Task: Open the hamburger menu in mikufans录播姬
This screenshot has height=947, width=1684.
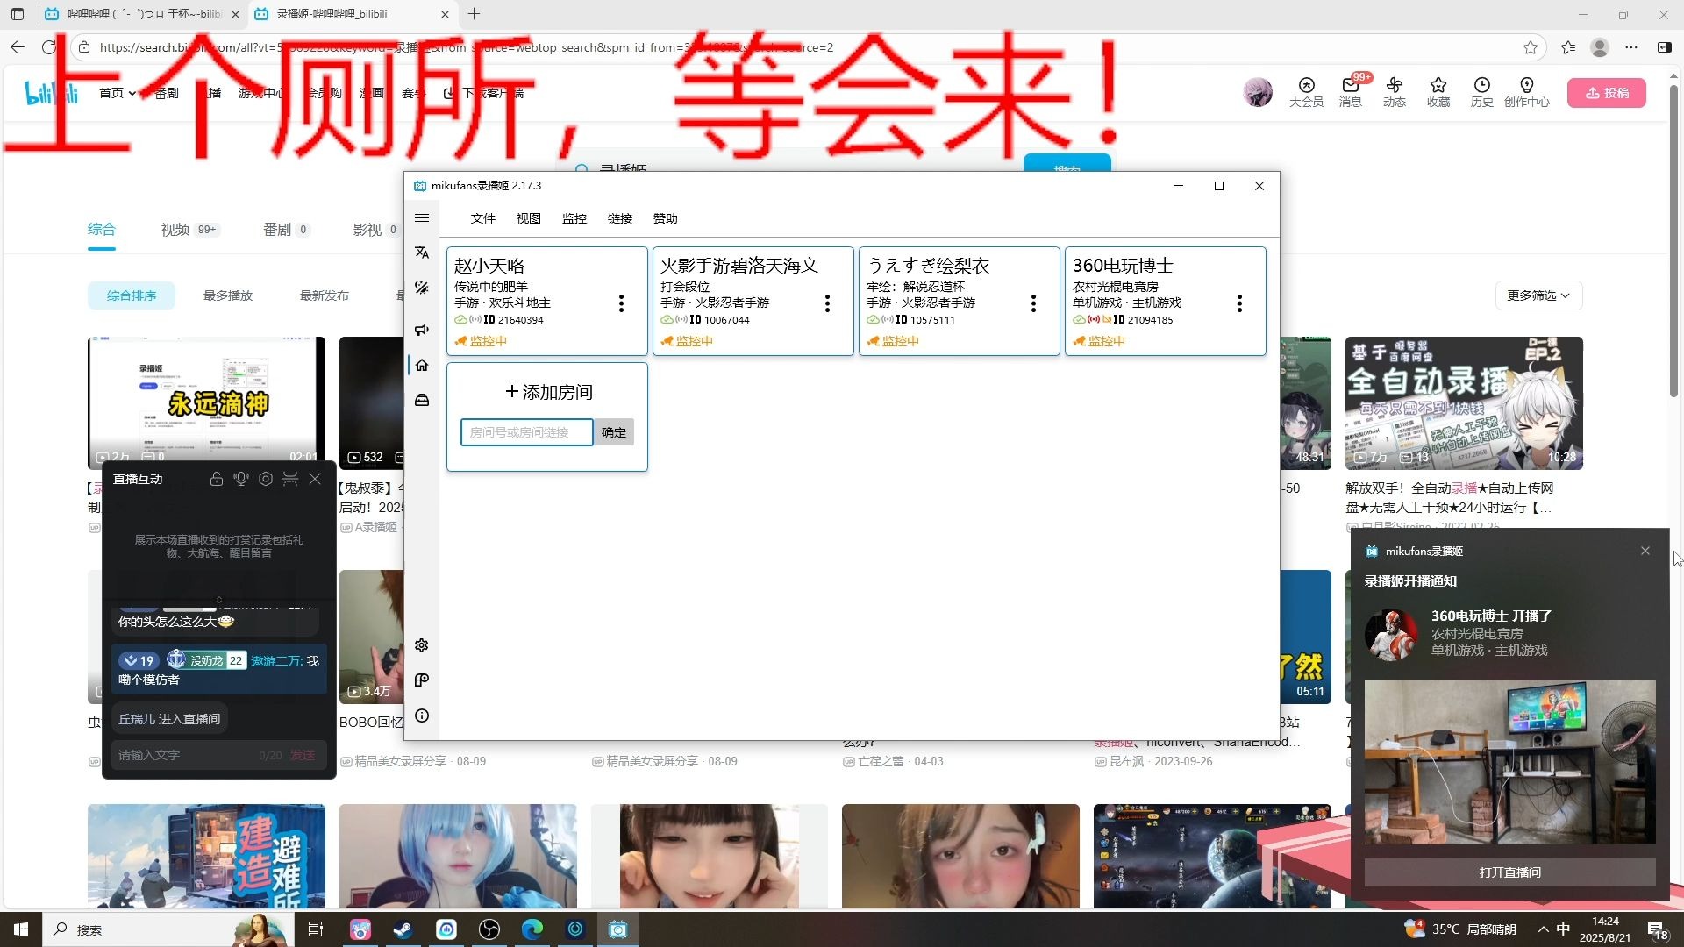Action: point(422,218)
